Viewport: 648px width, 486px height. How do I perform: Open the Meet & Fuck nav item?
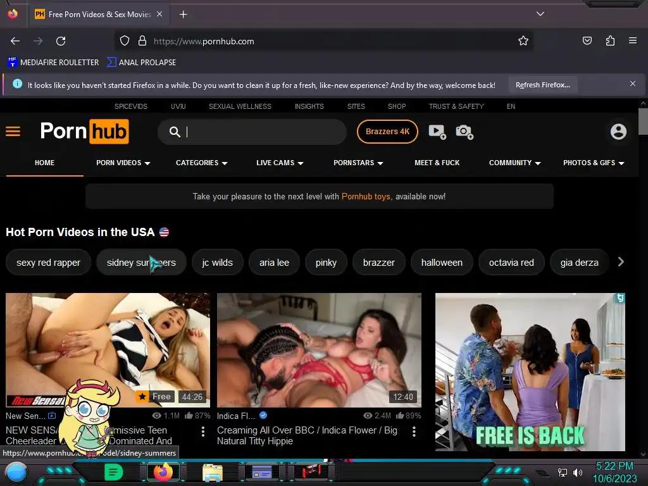[x=437, y=163]
